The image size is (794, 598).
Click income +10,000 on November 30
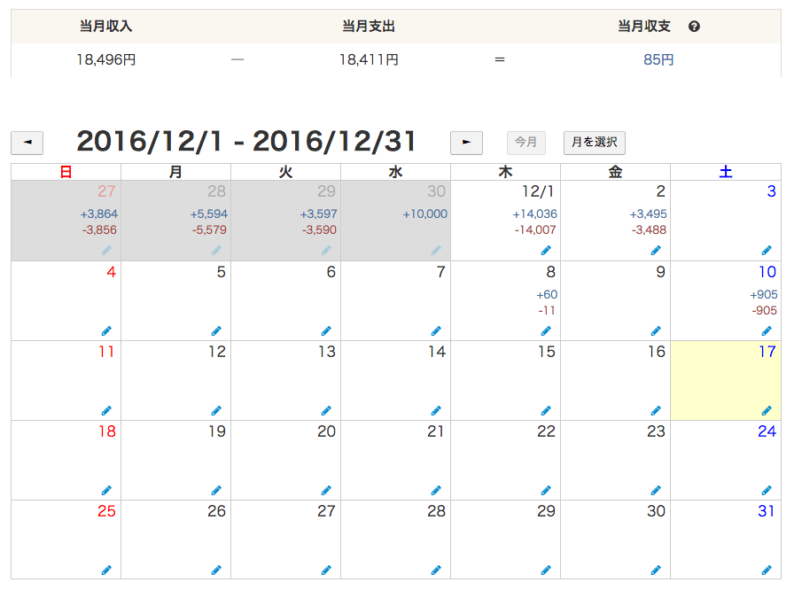(424, 214)
